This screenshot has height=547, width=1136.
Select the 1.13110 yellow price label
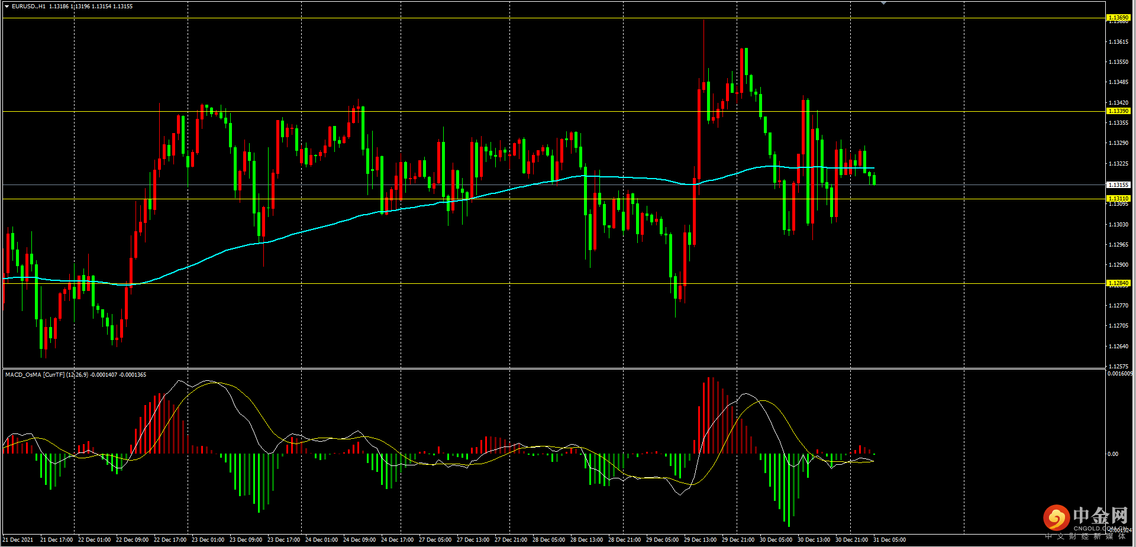tap(1118, 199)
